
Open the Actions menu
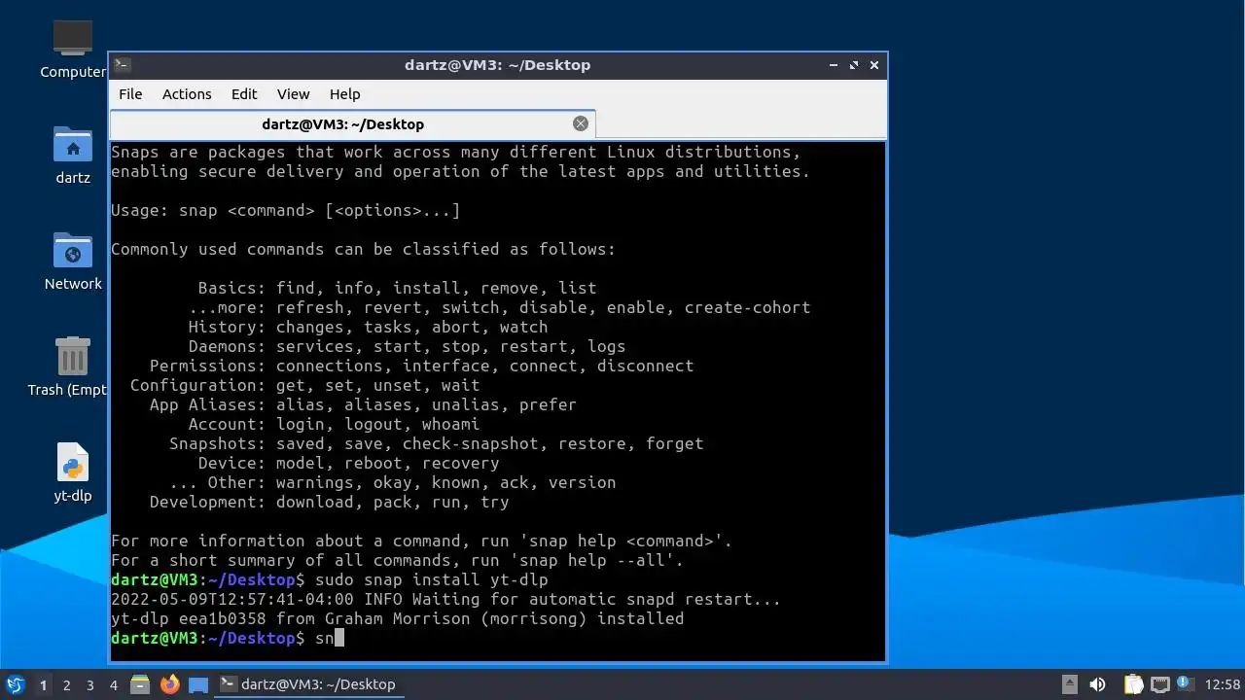point(187,94)
